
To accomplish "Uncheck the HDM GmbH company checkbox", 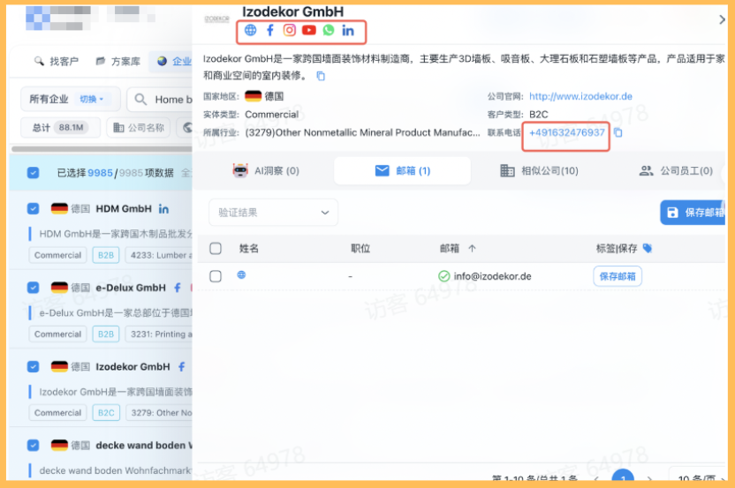I will (x=34, y=209).
